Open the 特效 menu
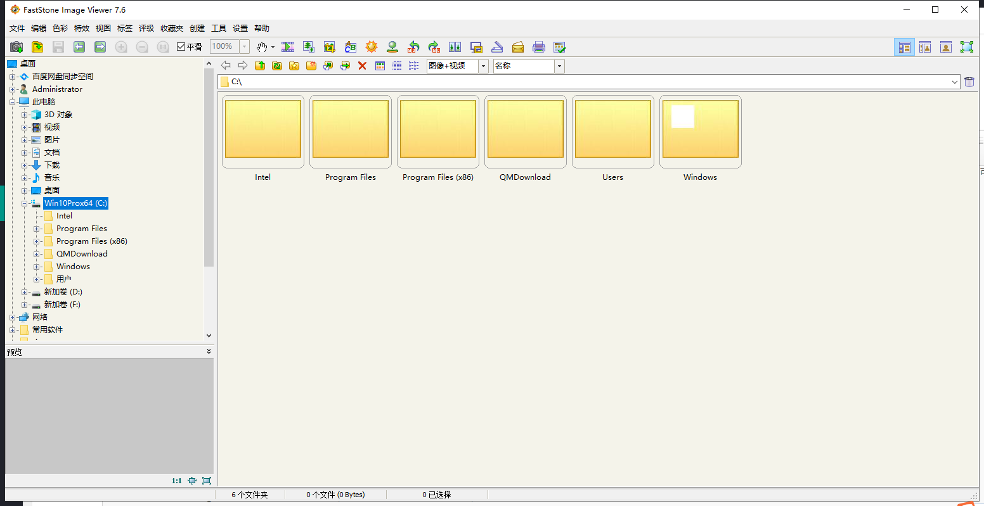The width and height of the screenshot is (984, 506). click(82, 28)
